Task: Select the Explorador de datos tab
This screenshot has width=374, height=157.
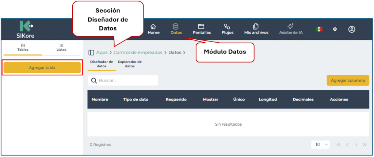Action: coord(130,64)
